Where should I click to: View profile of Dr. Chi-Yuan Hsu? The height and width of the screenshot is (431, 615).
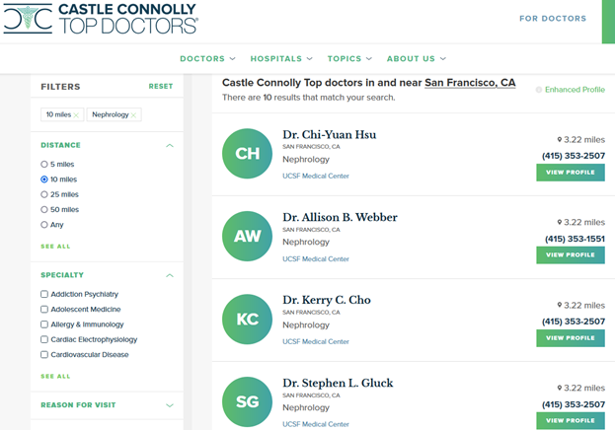point(571,173)
